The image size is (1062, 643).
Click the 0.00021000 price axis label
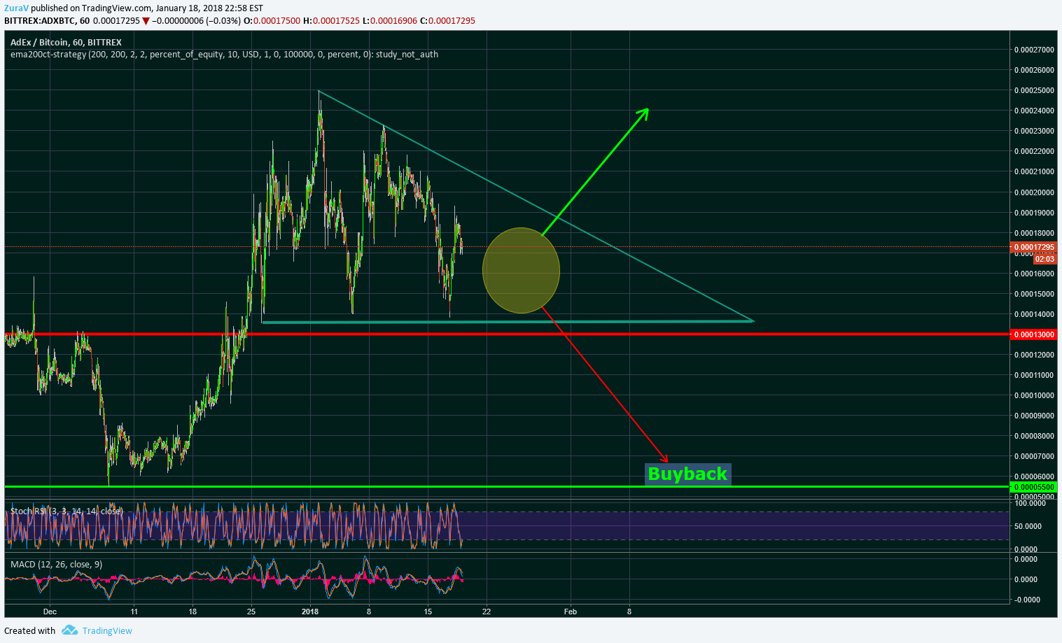click(x=1034, y=171)
